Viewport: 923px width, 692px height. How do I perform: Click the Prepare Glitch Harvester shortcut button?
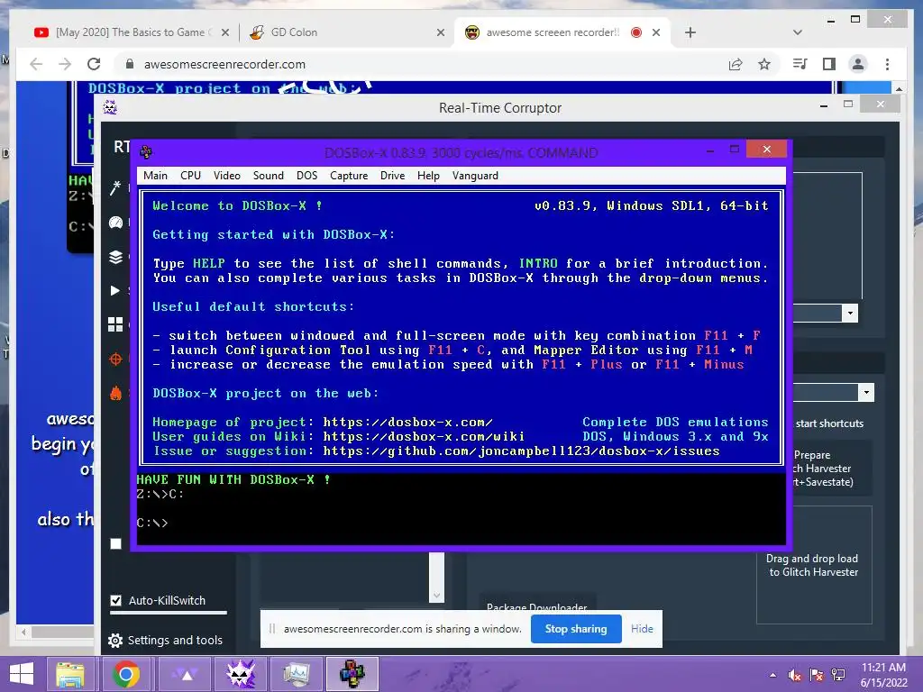click(x=830, y=469)
